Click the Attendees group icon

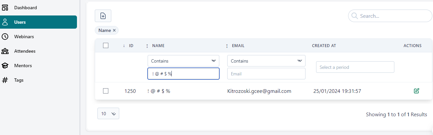[5, 51]
